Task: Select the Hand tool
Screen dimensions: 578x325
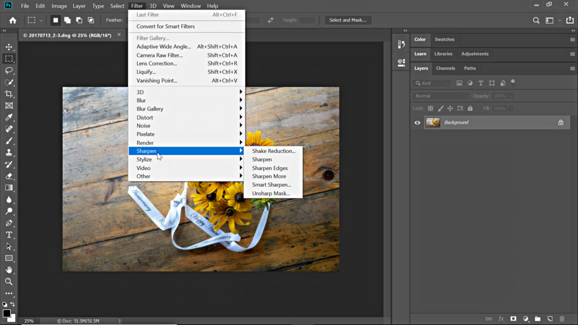Action: [9, 270]
